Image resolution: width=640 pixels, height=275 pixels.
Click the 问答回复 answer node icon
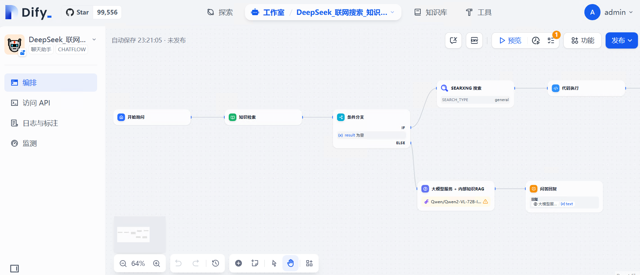pos(533,189)
